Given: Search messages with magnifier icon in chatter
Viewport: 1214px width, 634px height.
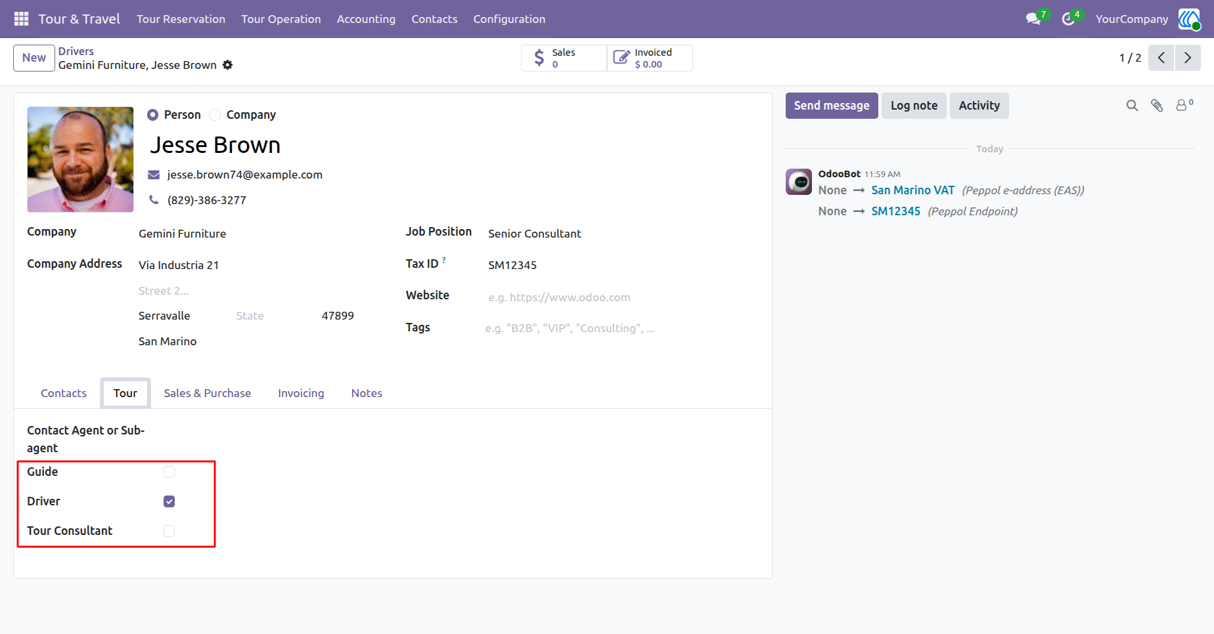Looking at the screenshot, I should click(1132, 106).
